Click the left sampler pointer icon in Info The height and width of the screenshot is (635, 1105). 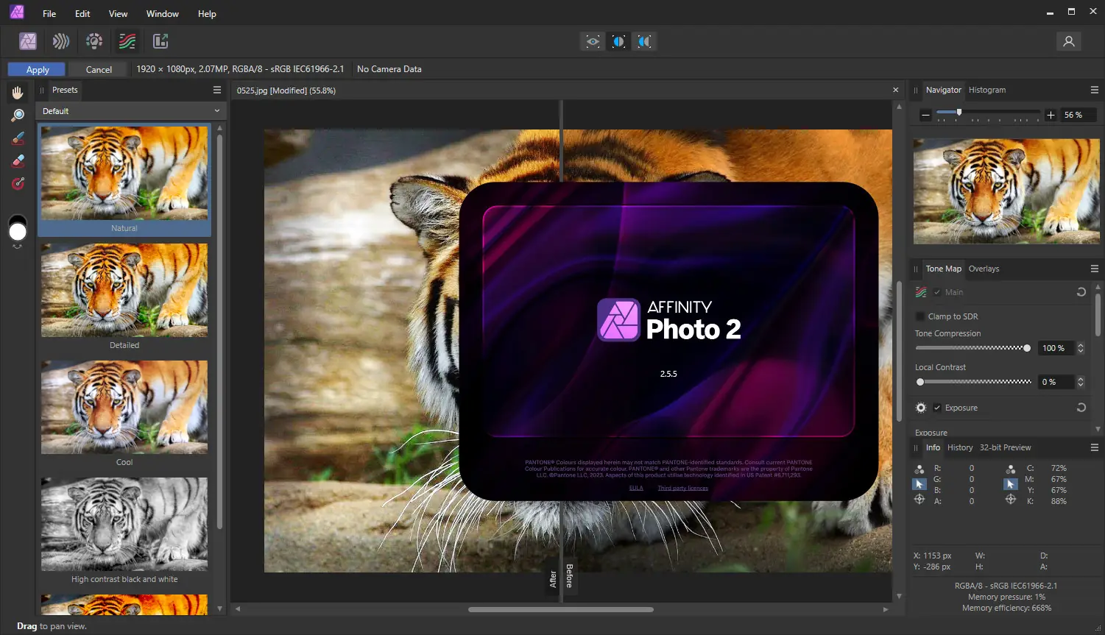tap(919, 484)
